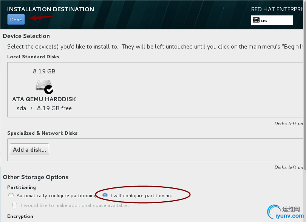The image size is (306, 222).
Task: Click the "INSTALLATION DESTINATION" title
Action: (x=51, y=9)
